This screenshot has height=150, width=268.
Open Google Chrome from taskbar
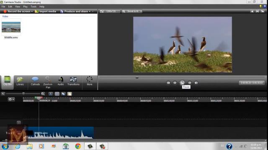(x=78, y=146)
